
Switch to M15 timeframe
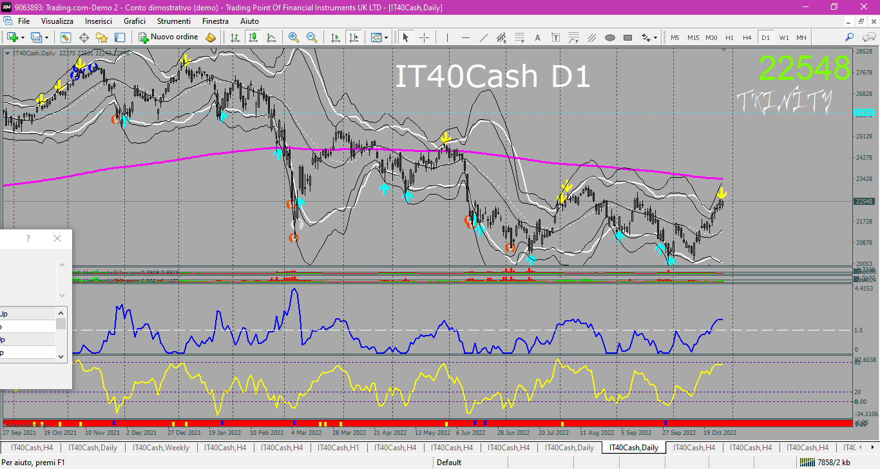(693, 37)
